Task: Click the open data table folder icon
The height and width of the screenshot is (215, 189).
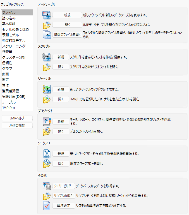Action: [47, 25]
